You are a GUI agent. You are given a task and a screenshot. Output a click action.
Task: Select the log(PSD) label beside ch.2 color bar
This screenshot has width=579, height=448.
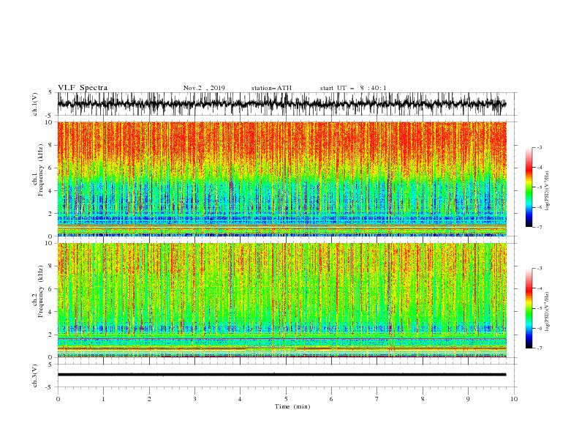coord(548,312)
